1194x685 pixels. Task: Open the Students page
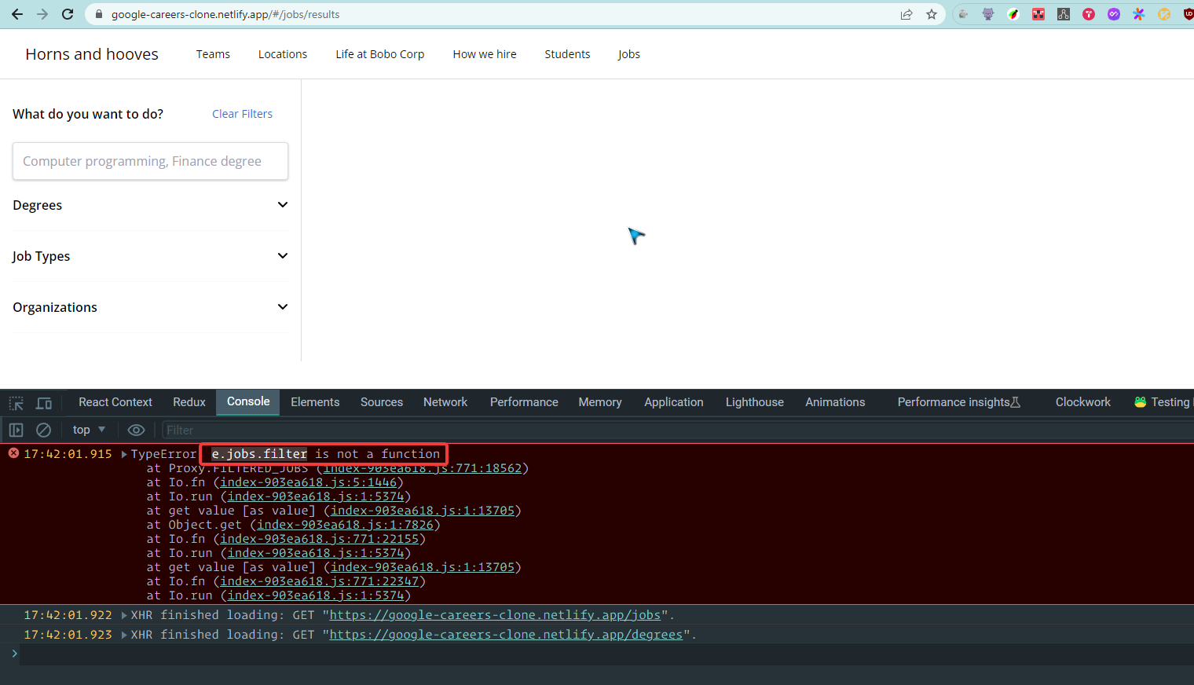(x=567, y=54)
